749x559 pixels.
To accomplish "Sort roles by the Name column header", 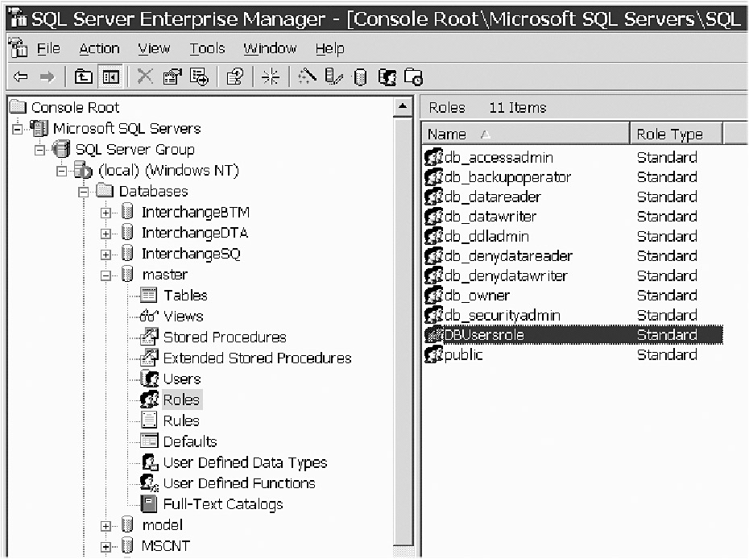I will click(523, 135).
